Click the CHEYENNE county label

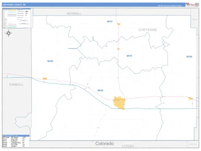pyautogui.click(x=148, y=30)
